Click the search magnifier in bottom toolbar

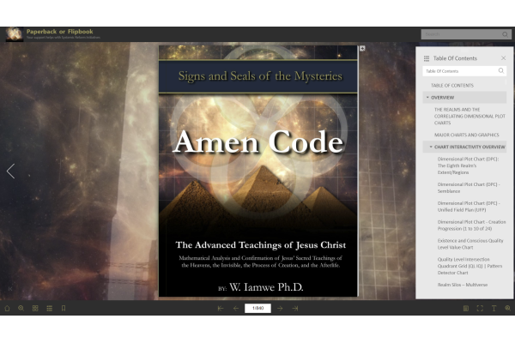click(x=508, y=308)
